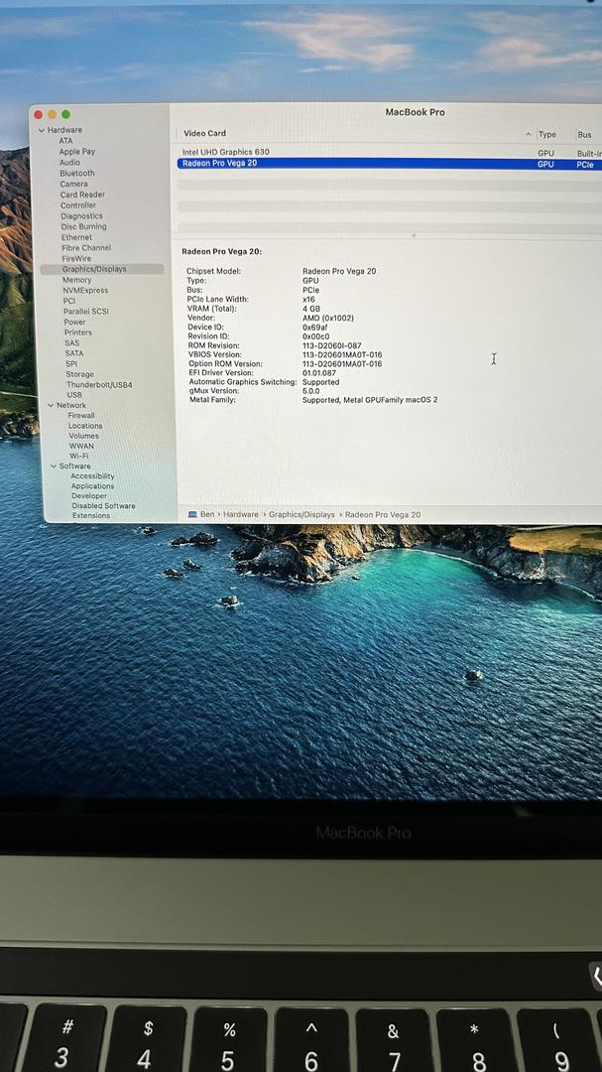Click Radeon Pro Vega 20 in path bar
Image resolution: width=602 pixels, height=1072 pixels.
(383, 514)
